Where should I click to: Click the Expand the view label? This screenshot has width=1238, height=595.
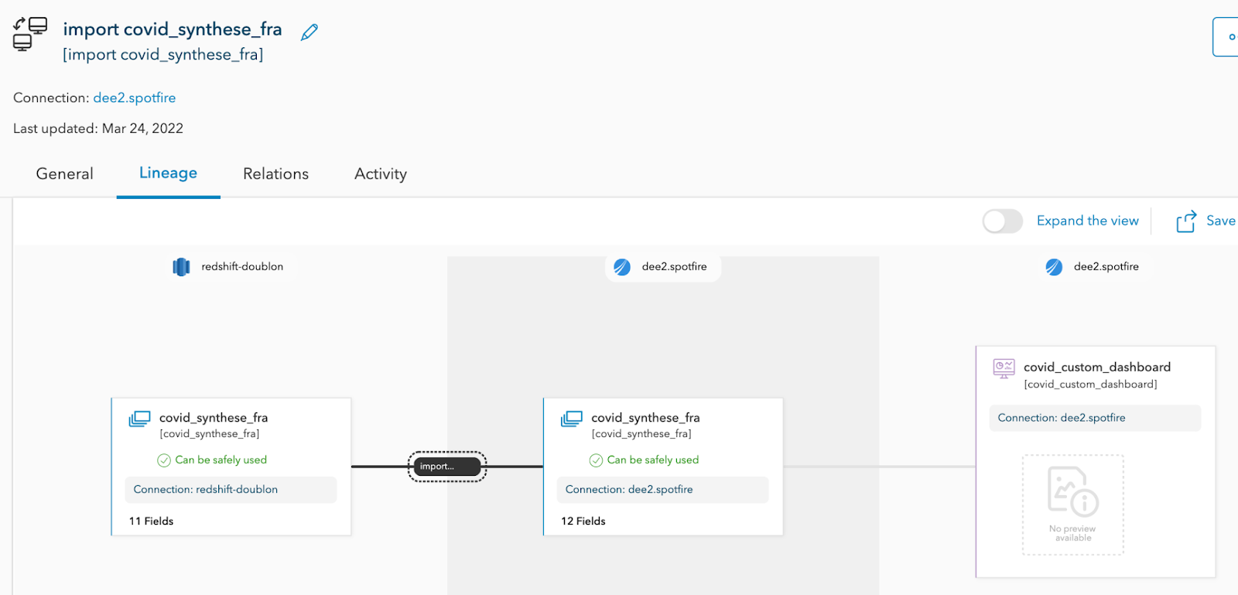pos(1088,221)
